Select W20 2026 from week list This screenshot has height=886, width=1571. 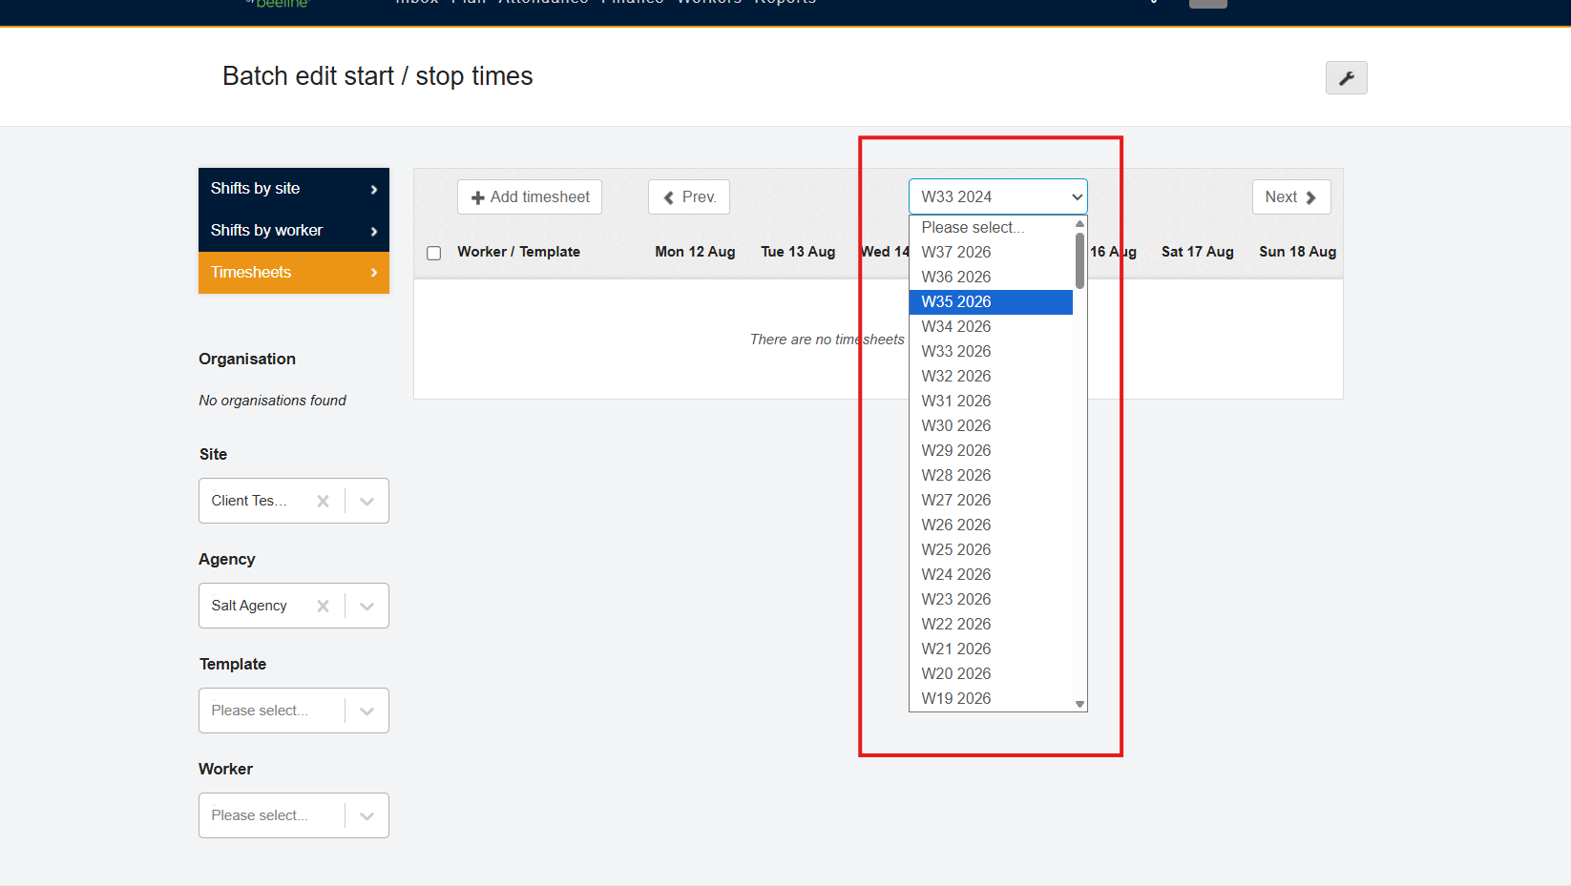[991, 673]
